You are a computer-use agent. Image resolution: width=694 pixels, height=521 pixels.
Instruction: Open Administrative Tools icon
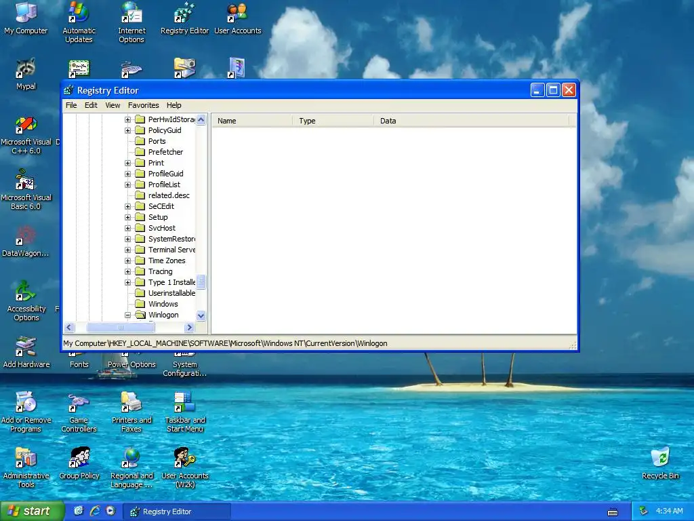(x=26, y=467)
